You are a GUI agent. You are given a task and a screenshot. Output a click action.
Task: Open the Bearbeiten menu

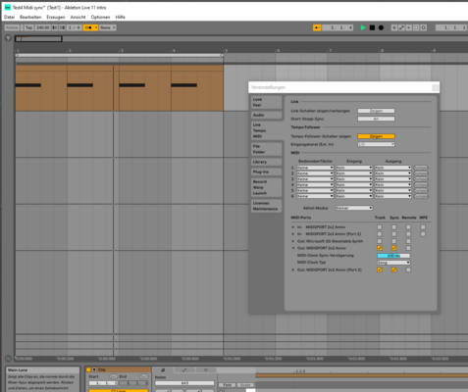click(x=30, y=17)
